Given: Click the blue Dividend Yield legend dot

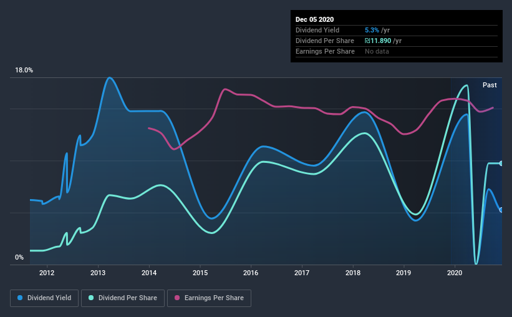Looking at the screenshot, I should pos(20,298).
